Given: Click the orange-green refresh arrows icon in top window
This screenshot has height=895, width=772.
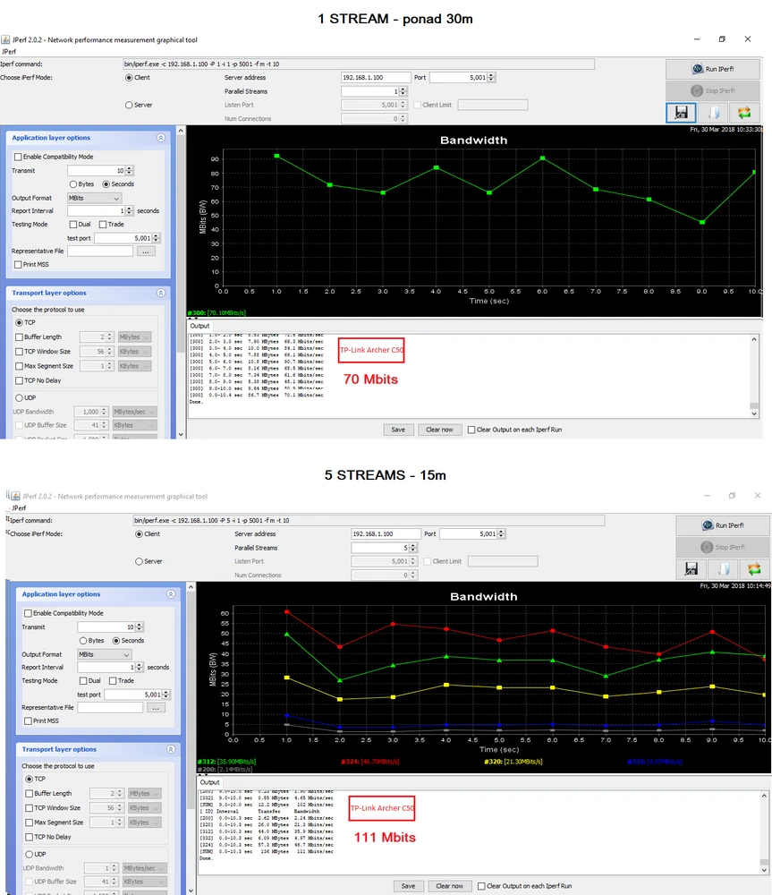Looking at the screenshot, I should tap(744, 113).
